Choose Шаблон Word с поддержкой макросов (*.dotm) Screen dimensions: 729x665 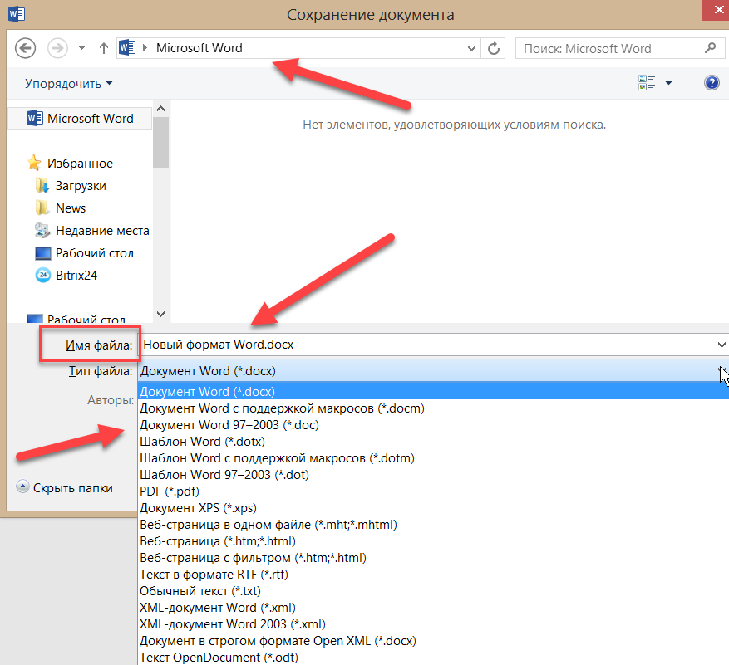tap(277, 458)
